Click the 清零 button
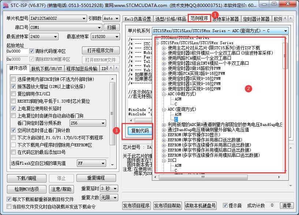299x215 pixels. click(x=287, y=206)
